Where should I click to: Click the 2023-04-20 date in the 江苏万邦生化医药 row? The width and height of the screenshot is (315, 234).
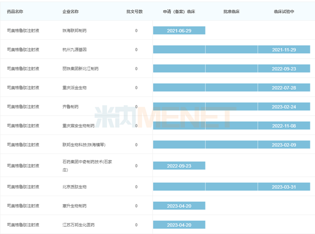tap(179, 225)
